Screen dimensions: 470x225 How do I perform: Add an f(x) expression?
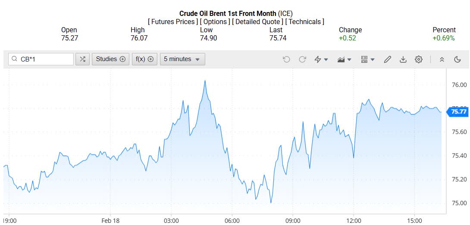[x=144, y=59]
